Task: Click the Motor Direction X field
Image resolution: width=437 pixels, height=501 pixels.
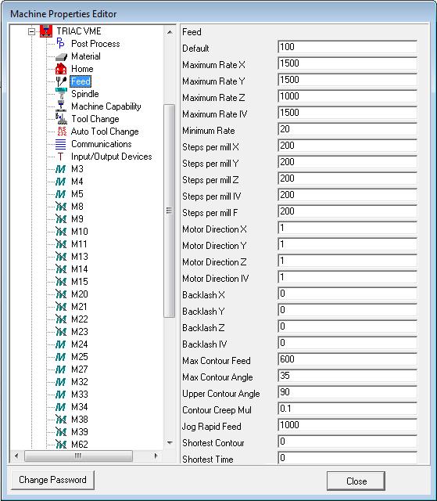Action: (x=347, y=228)
